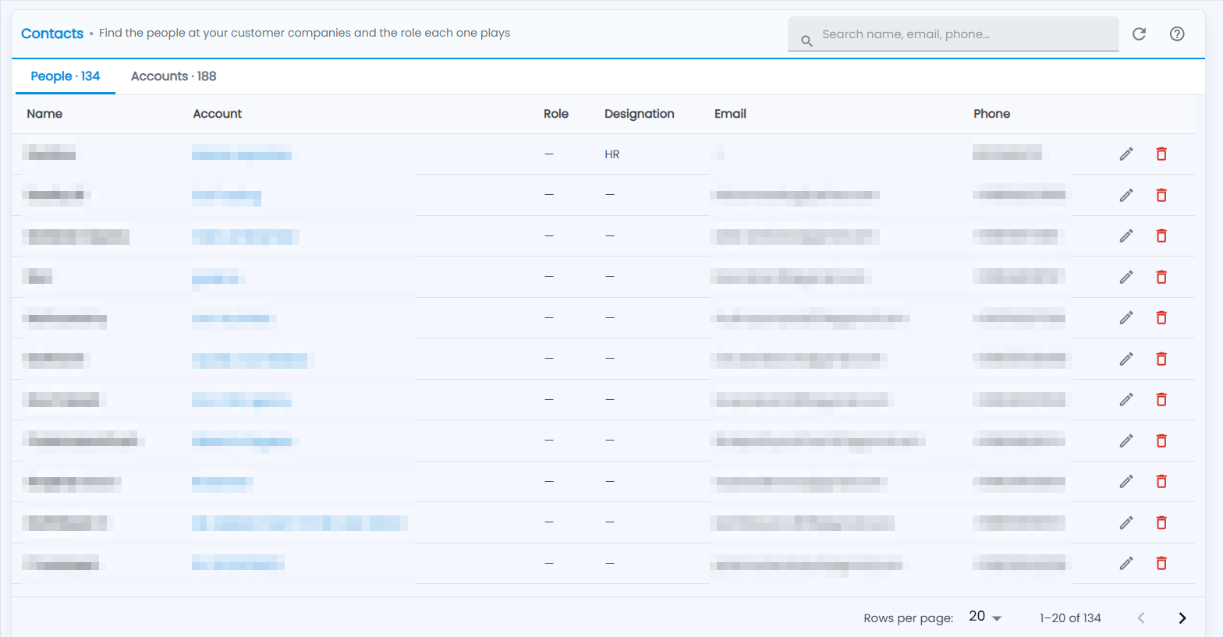Edit the contact in the last visible row
This screenshot has height=637, width=1223.
1126,563
